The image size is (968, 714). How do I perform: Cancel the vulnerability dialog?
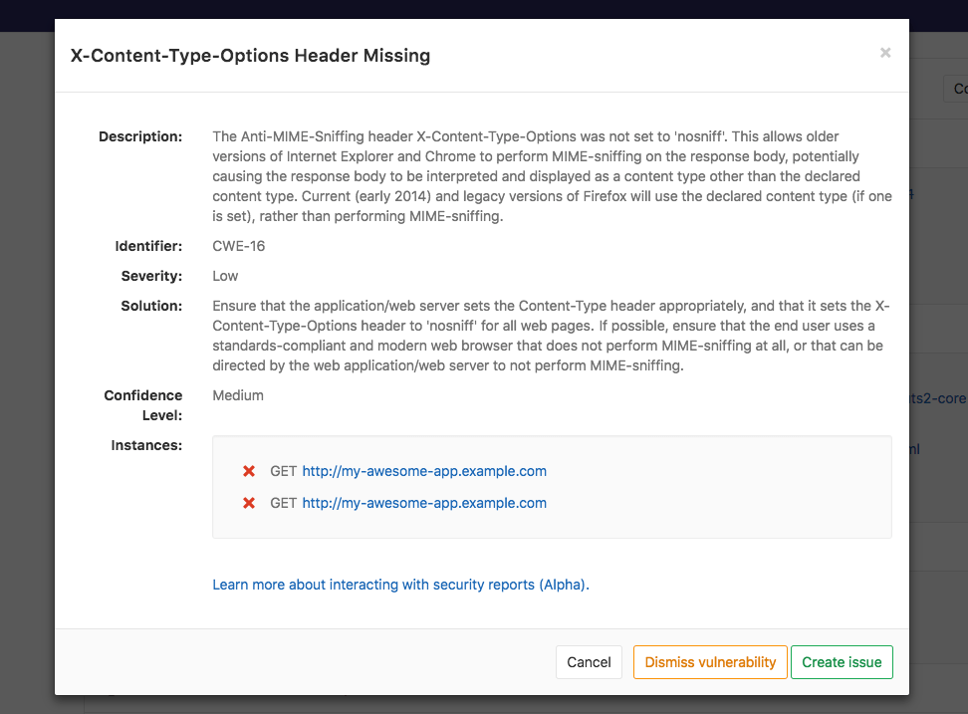pyautogui.click(x=589, y=661)
